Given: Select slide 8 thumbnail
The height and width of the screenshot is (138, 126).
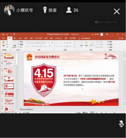Looking at the screenshot, I should tap(9, 109).
